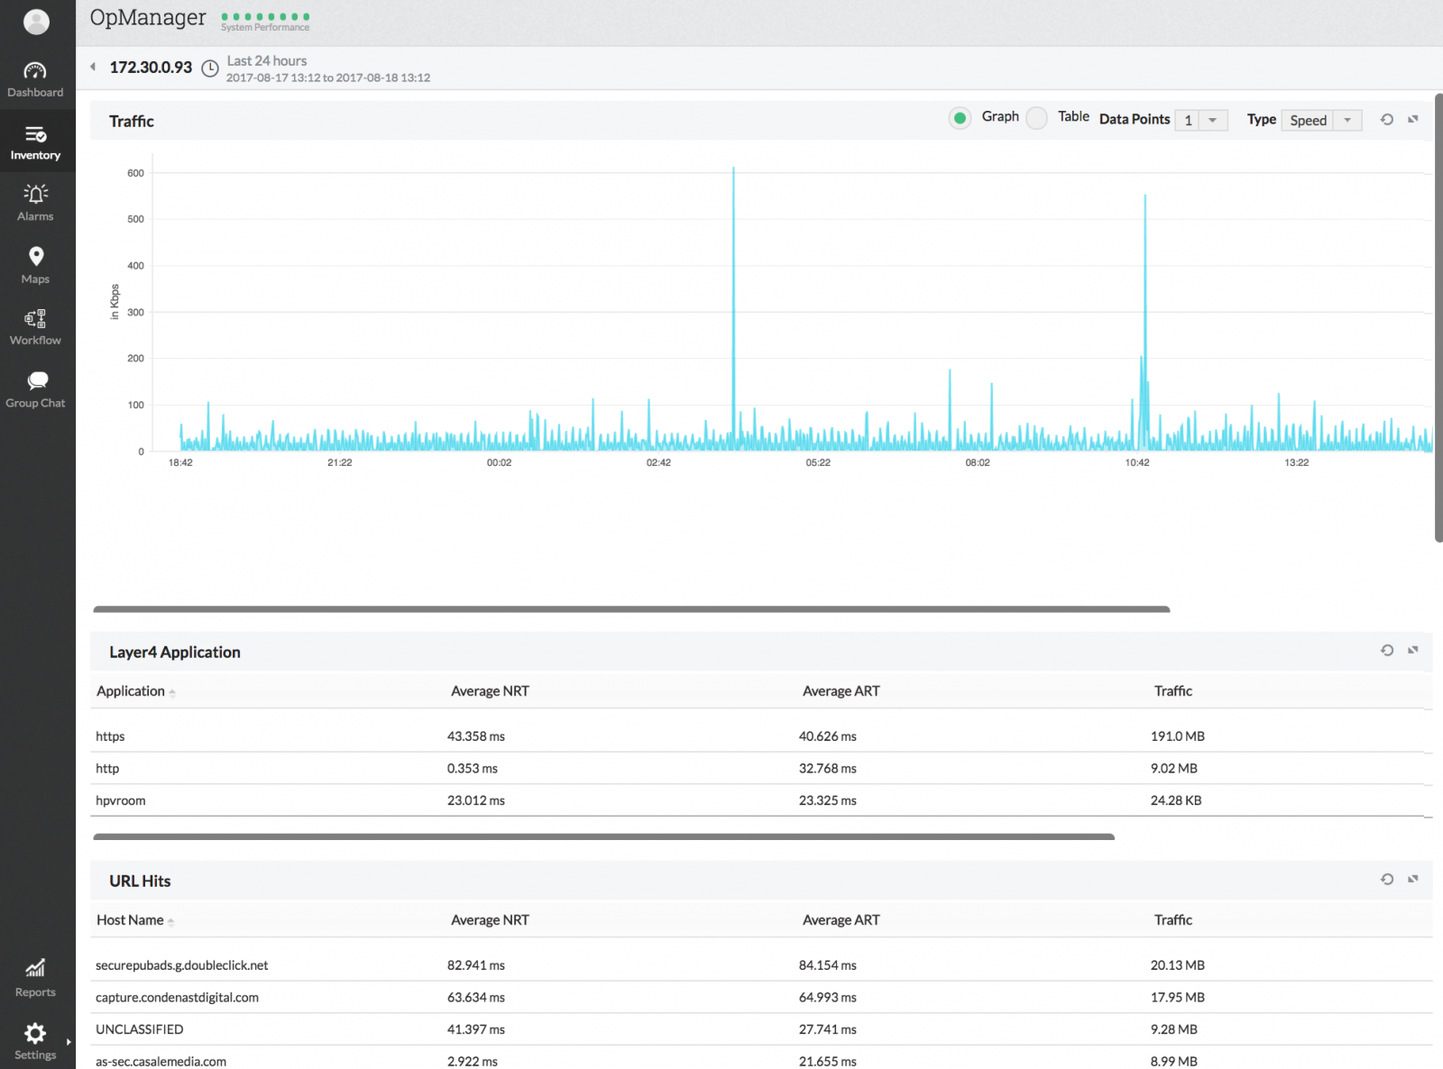Open the Dashboard from the sidebar
The image size is (1443, 1069).
pyautogui.click(x=35, y=79)
